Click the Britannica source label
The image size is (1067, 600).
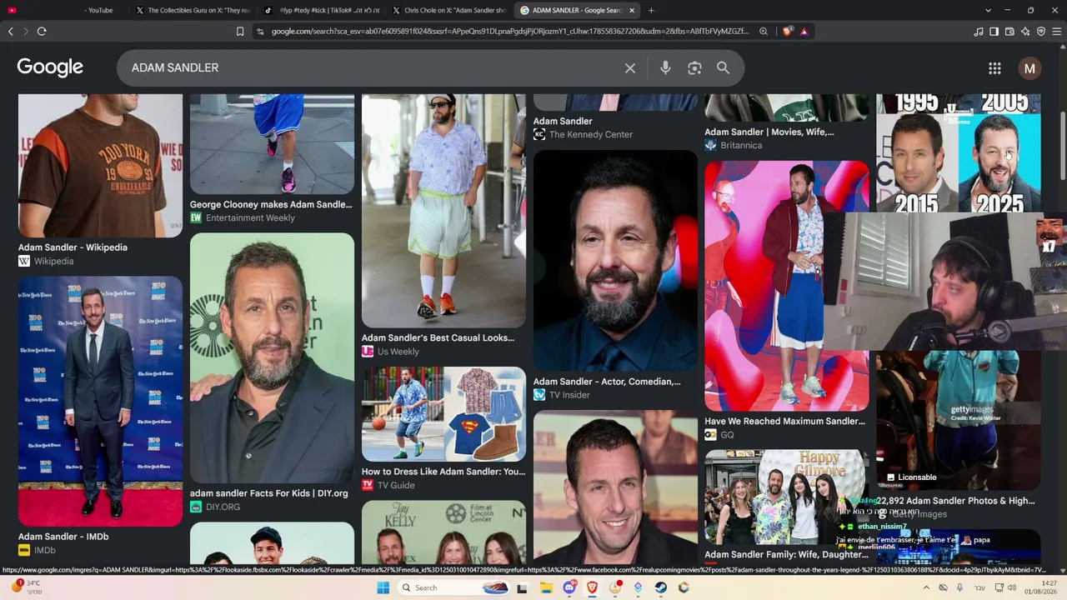(x=741, y=145)
